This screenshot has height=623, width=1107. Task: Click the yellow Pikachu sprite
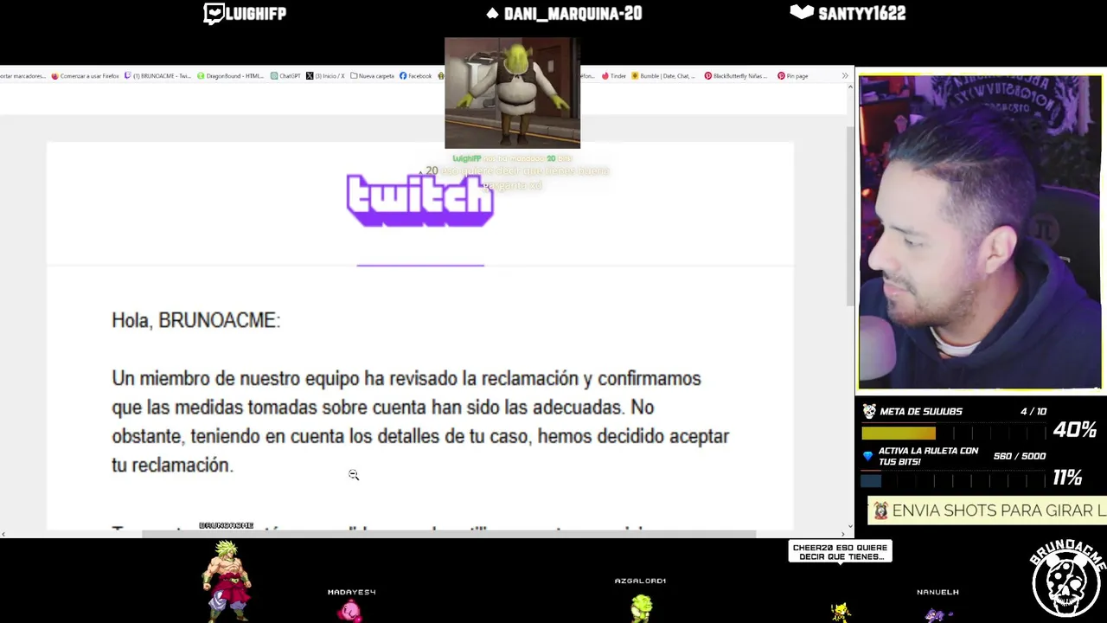click(841, 613)
